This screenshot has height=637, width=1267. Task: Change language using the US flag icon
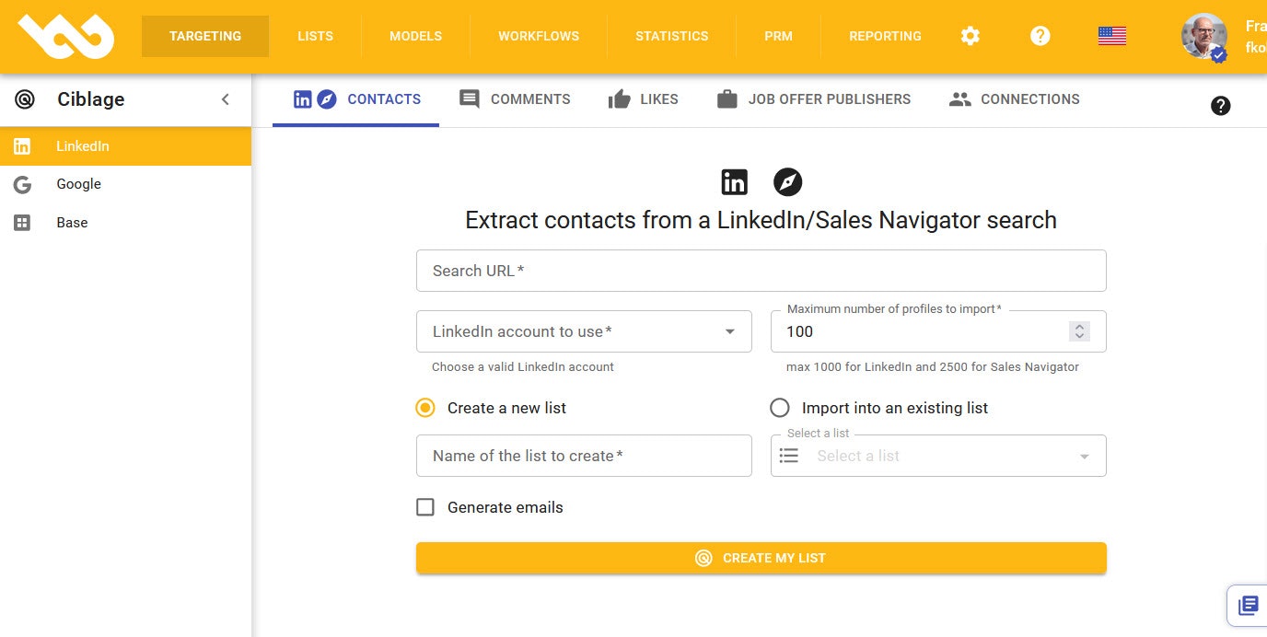(x=1112, y=36)
